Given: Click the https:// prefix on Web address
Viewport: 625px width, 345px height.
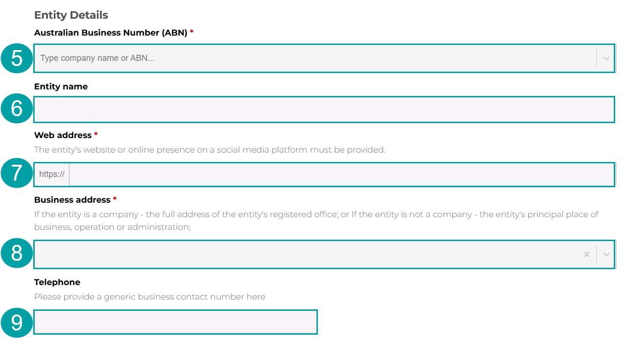Looking at the screenshot, I should tap(51, 174).
